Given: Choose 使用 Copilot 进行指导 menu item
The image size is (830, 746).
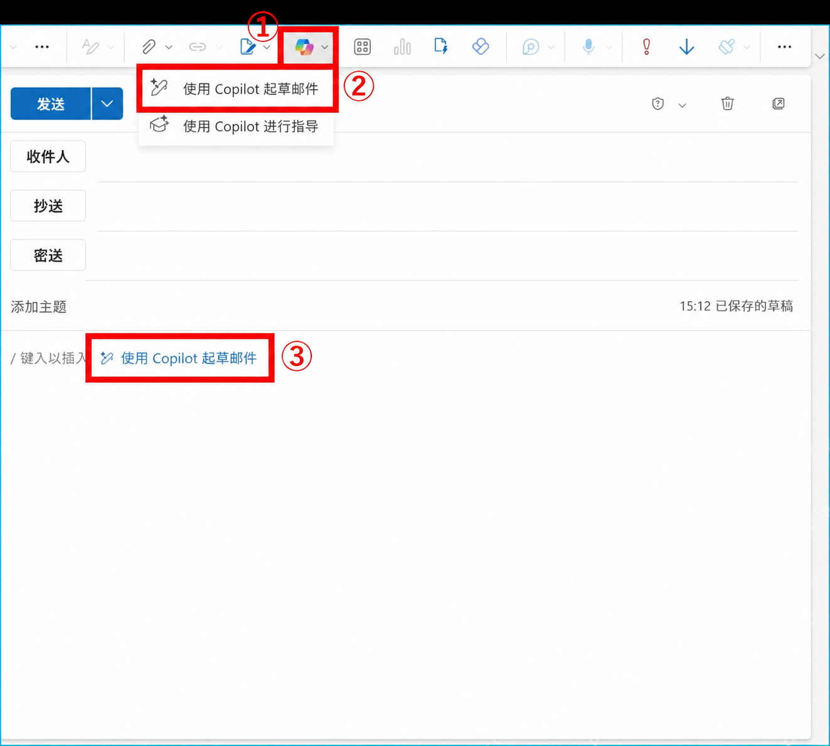Looking at the screenshot, I should point(237,126).
